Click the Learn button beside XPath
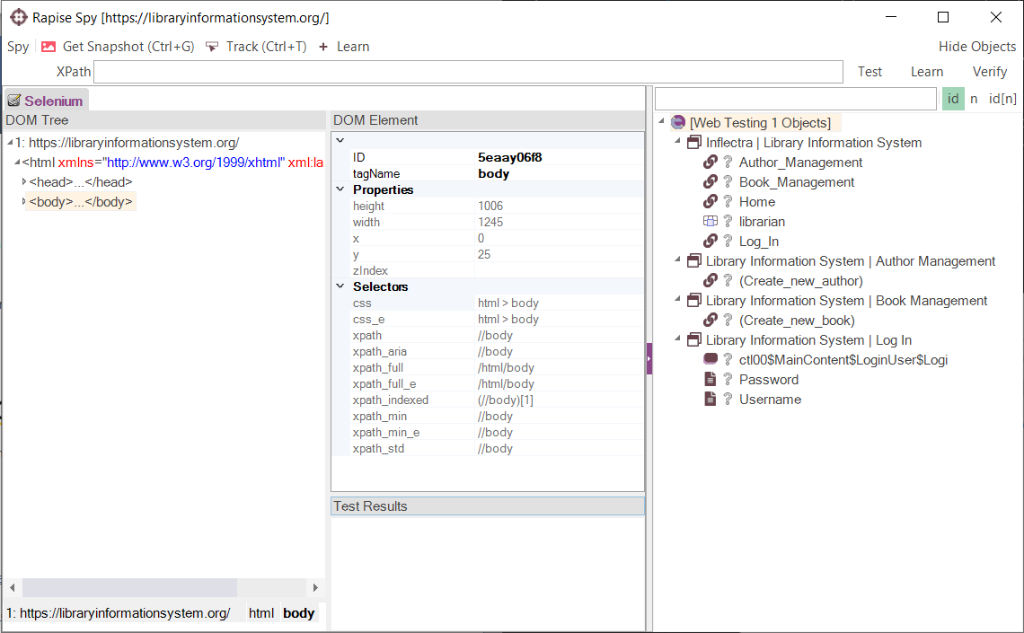The image size is (1024, 633). pos(927,72)
